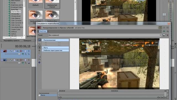The image size is (177, 100).
Task: Click the blue four-arrow Move Freely icon
Action: [x=39, y=62]
